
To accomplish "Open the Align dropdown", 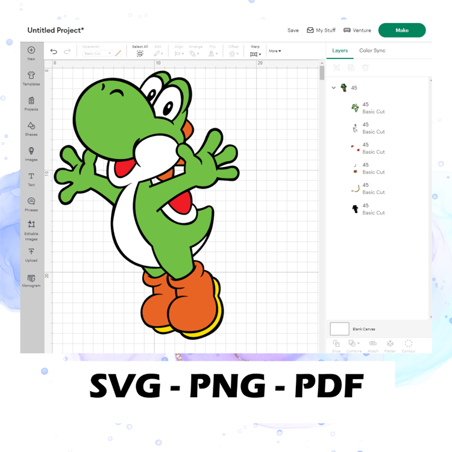I will coord(179,53).
